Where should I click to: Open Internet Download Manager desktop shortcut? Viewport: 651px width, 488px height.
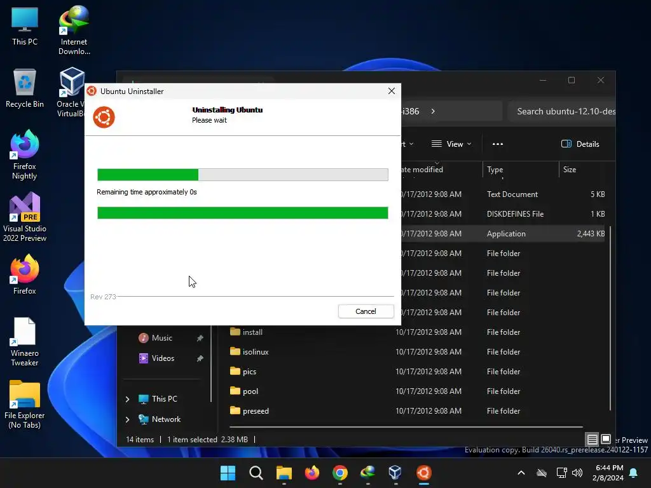point(74,30)
